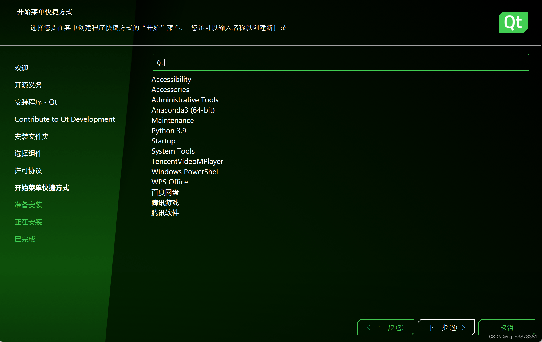Choose the Startup folder

coord(163,141)
